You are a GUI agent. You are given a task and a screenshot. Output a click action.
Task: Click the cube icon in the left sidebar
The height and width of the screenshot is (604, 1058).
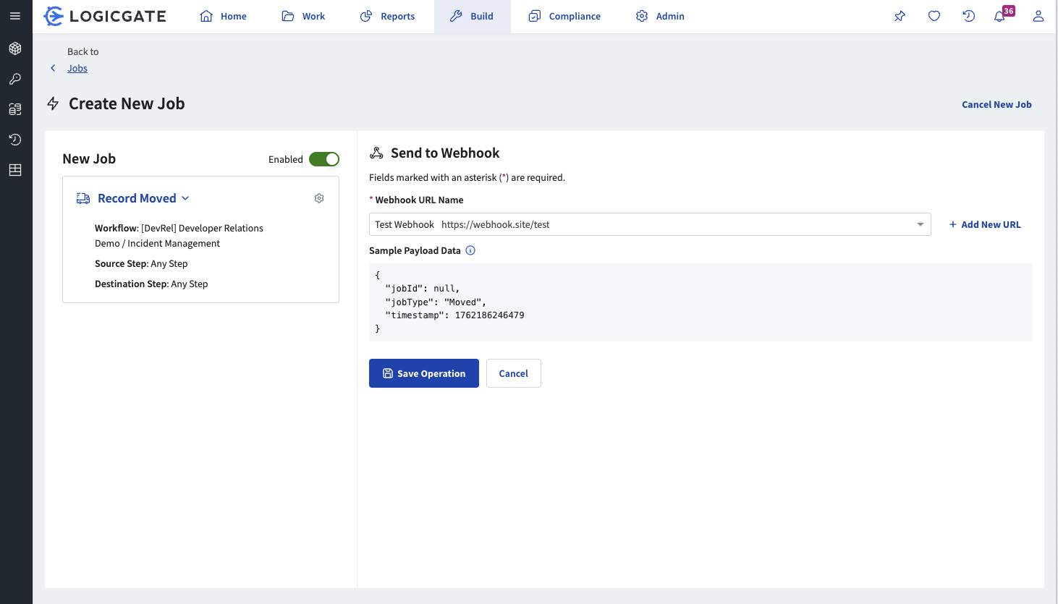click(16, 48)
